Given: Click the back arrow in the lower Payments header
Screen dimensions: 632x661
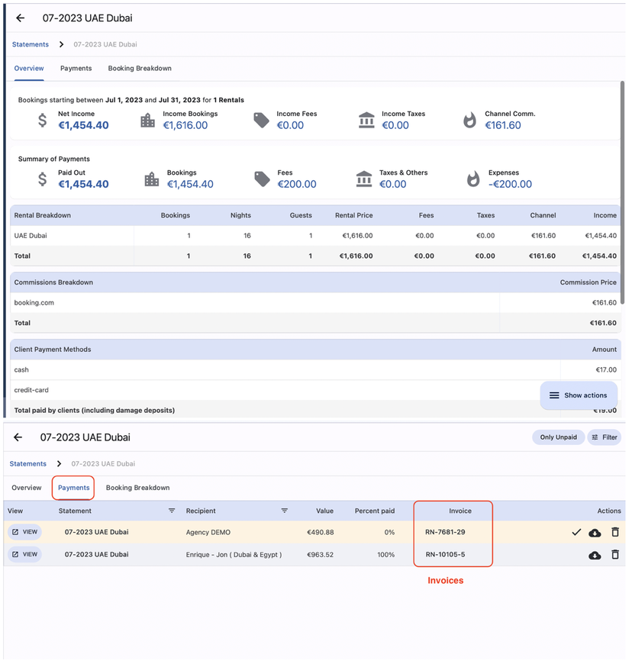Looking at the screenshot, I should click(x=18, y=437).
